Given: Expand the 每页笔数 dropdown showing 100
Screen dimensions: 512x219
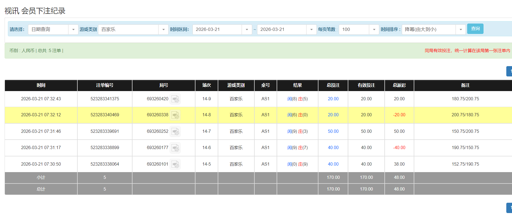Looking at the screenshot, I should (374, 30).
